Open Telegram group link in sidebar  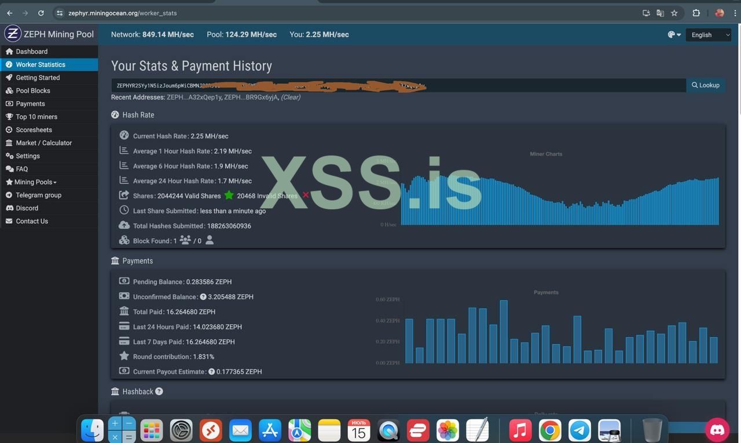point(49,195)
